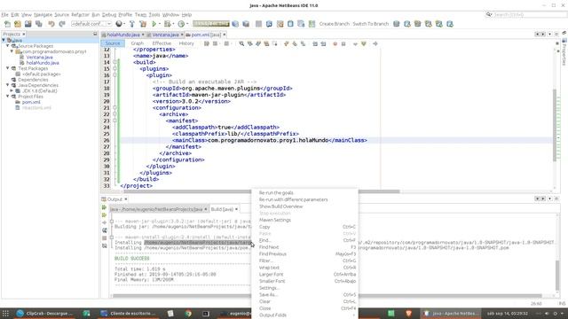The width and height of the screenshot is (568, 319).
Task: Click the Undo toolbar icon
Action: pyautogui.click(x=51, y=24)
